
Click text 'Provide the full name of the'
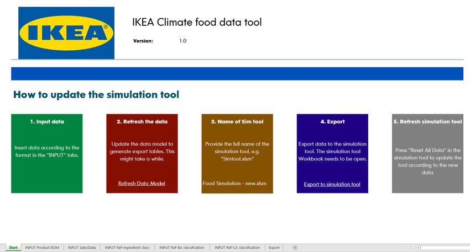pyautogui.click(x=237, y=144)
